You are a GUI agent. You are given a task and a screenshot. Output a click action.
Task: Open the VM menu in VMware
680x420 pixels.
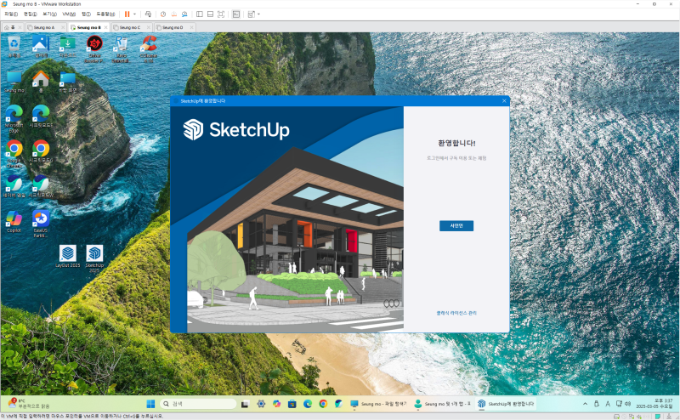(x=69, y=14)
